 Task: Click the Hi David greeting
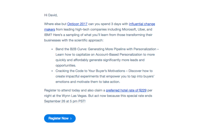pyautogui.click(x=51, y=15)
